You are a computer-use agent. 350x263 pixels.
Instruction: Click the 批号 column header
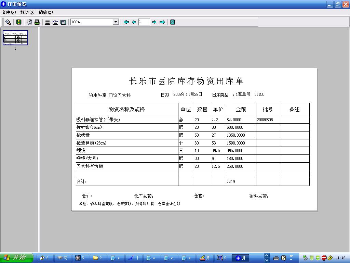(x=268, y=109)
